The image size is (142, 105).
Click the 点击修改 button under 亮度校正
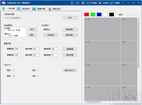click(51, 35)
